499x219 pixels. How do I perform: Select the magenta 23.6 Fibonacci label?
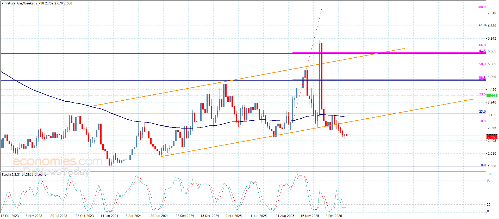coord(482,94)
